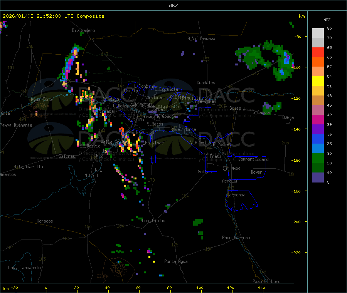The height and width of the screenshot is (293, 347).
Task: Click the Divisadero map label
Action: [83, 30]
